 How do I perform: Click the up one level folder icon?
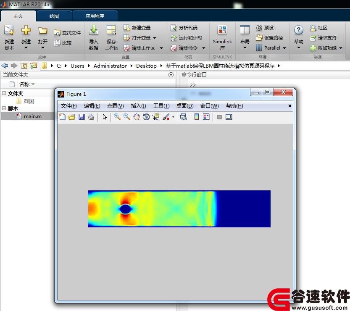click(24, 66)
